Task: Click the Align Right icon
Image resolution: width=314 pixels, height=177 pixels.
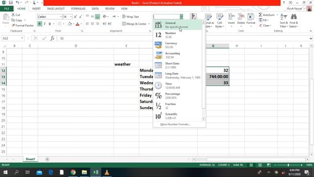Action: click(x=97, y=24)
